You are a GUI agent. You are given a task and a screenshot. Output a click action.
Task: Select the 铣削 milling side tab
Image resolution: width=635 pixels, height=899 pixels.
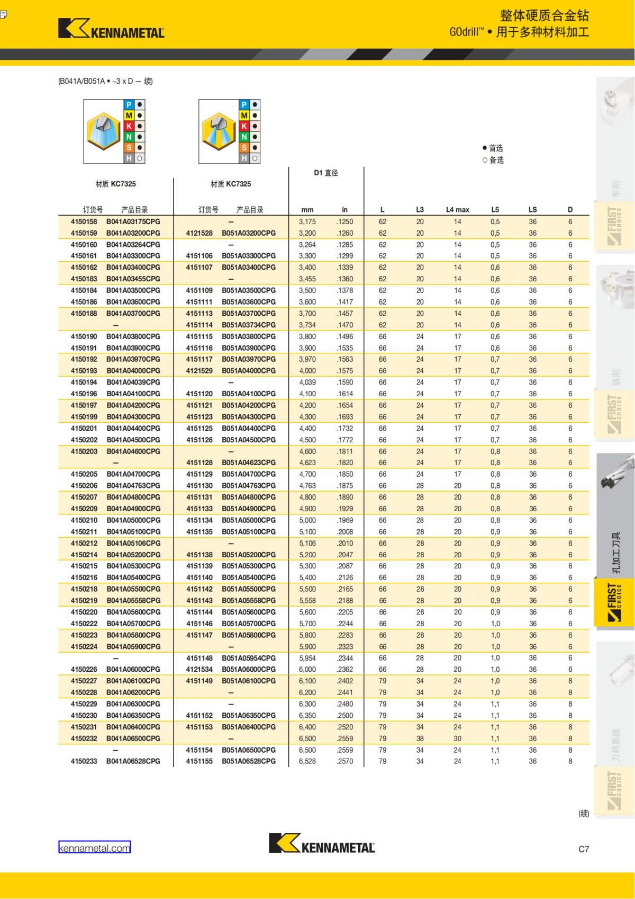tap(615, 377)
